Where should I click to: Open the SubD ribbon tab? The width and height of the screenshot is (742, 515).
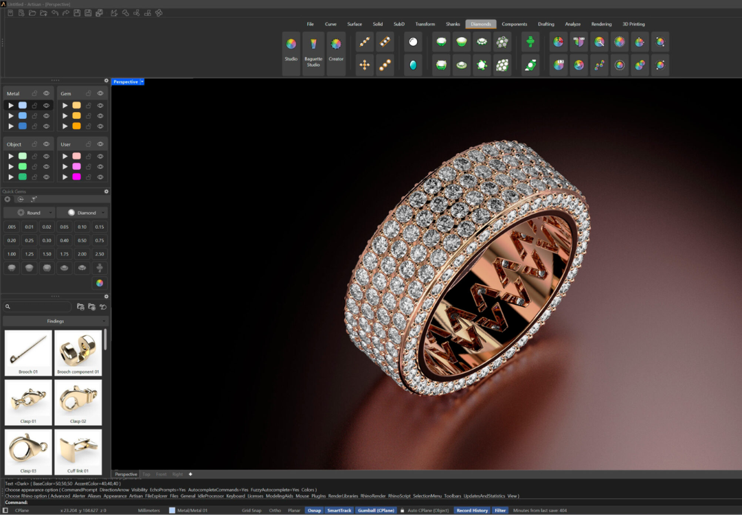click(x=399, y=24)
